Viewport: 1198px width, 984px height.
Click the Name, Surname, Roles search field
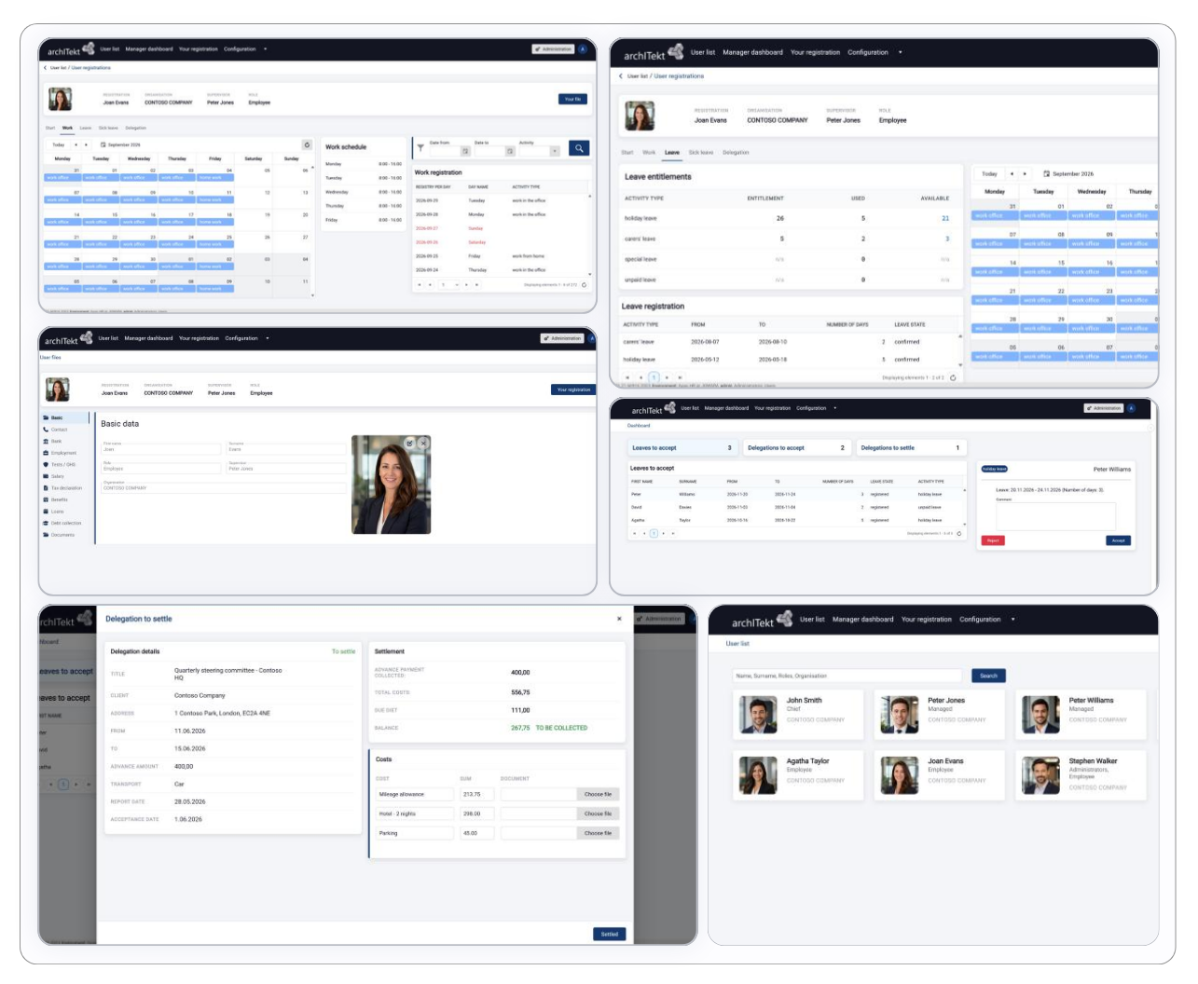(847, 676)
